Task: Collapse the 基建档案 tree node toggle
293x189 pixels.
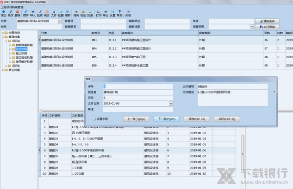Action: click(2, 37)
